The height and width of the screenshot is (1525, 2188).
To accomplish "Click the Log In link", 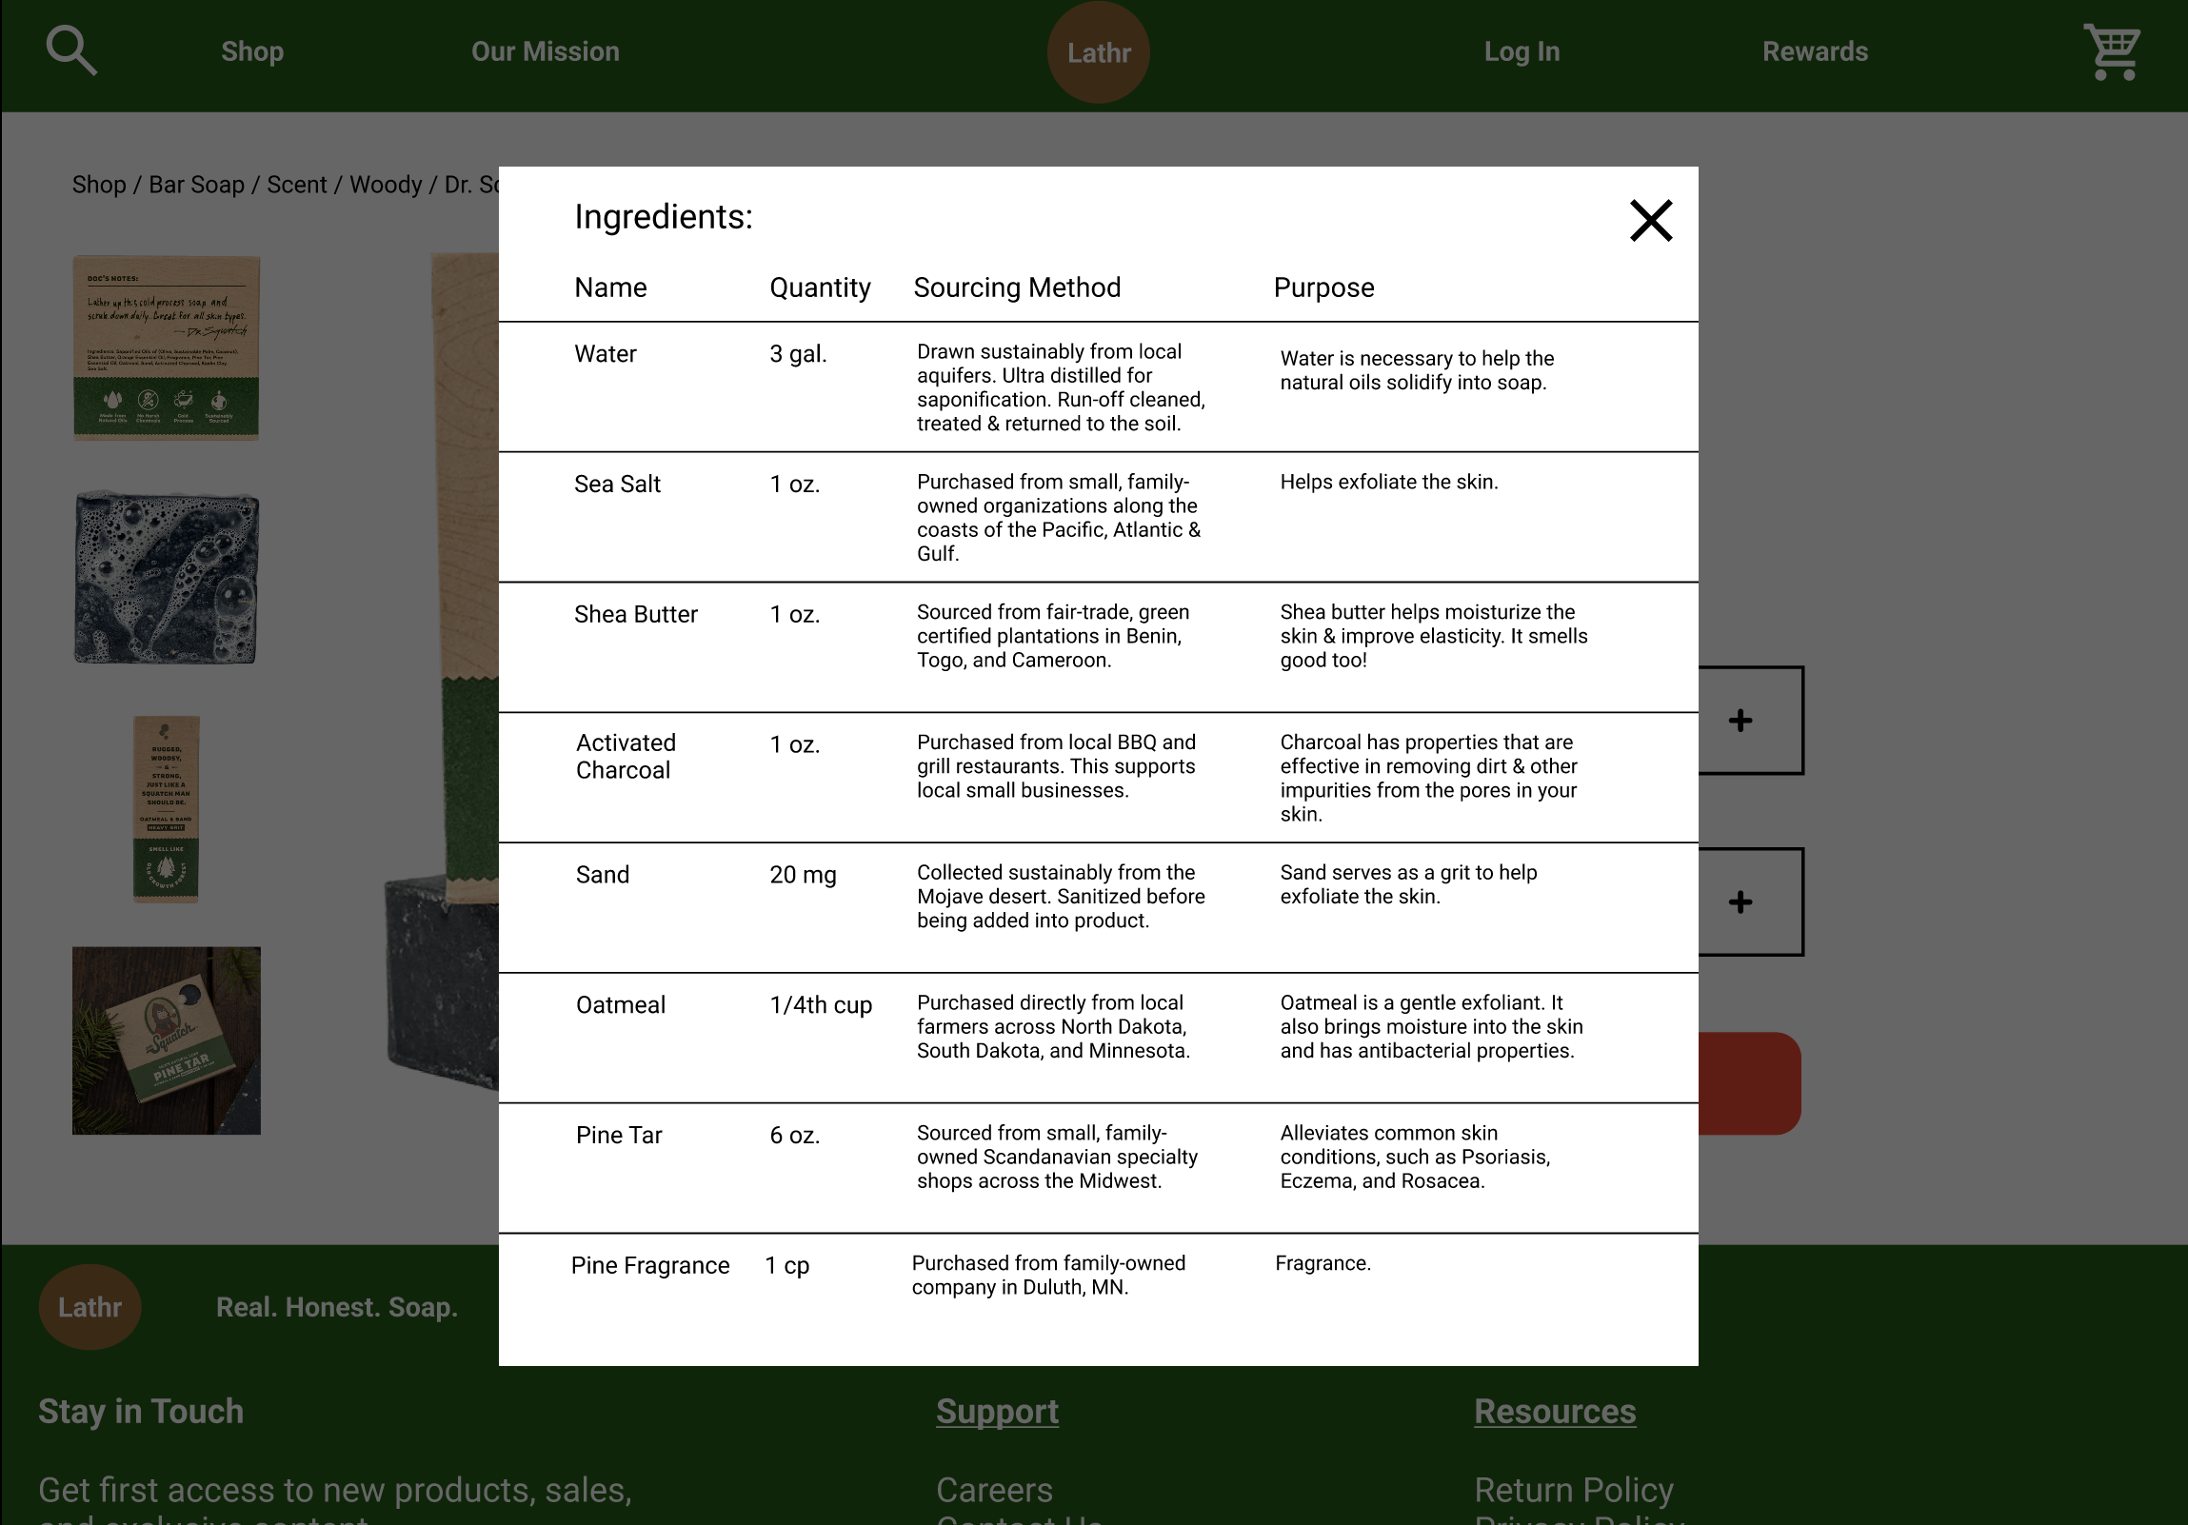I will [x=1521, y=51].
